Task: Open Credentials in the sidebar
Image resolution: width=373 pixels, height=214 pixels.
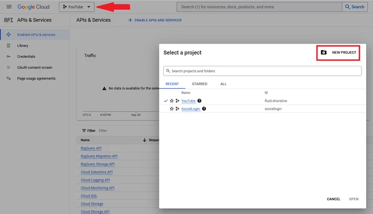Action: click(x=26, y=57)
